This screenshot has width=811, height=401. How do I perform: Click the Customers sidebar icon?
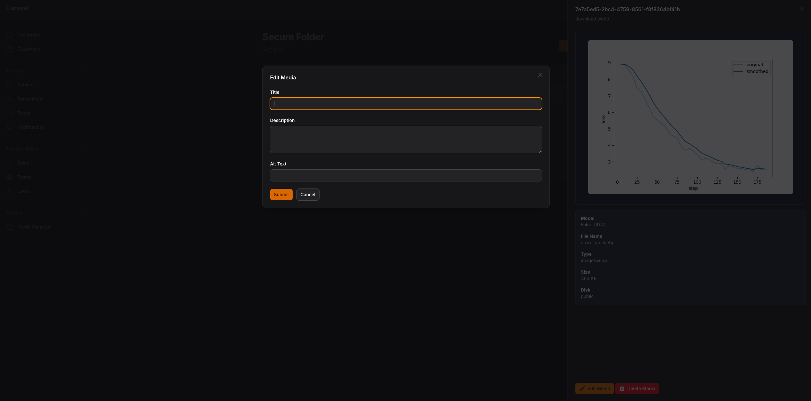10,49
